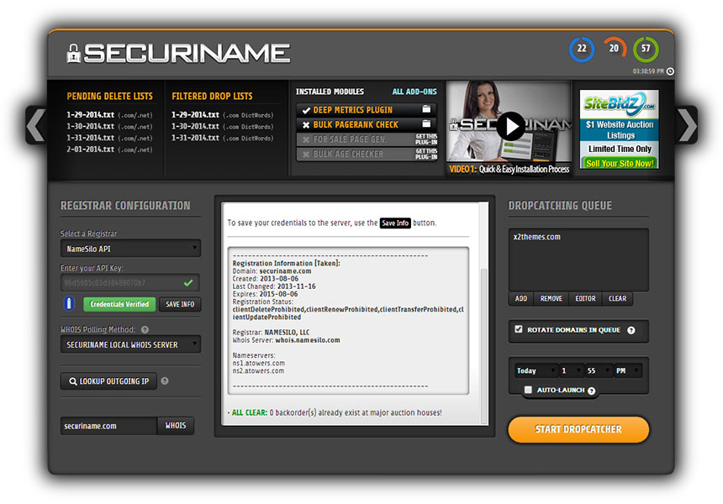Open pending delete list 2-01-2014.txt
Image resolution: width=723 pixels, height=504 pixels.
point(109,150)
